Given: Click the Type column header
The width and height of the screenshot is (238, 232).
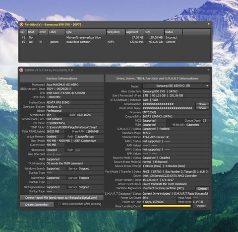Looking at the screenshot, I should click(x=85, y=32).
